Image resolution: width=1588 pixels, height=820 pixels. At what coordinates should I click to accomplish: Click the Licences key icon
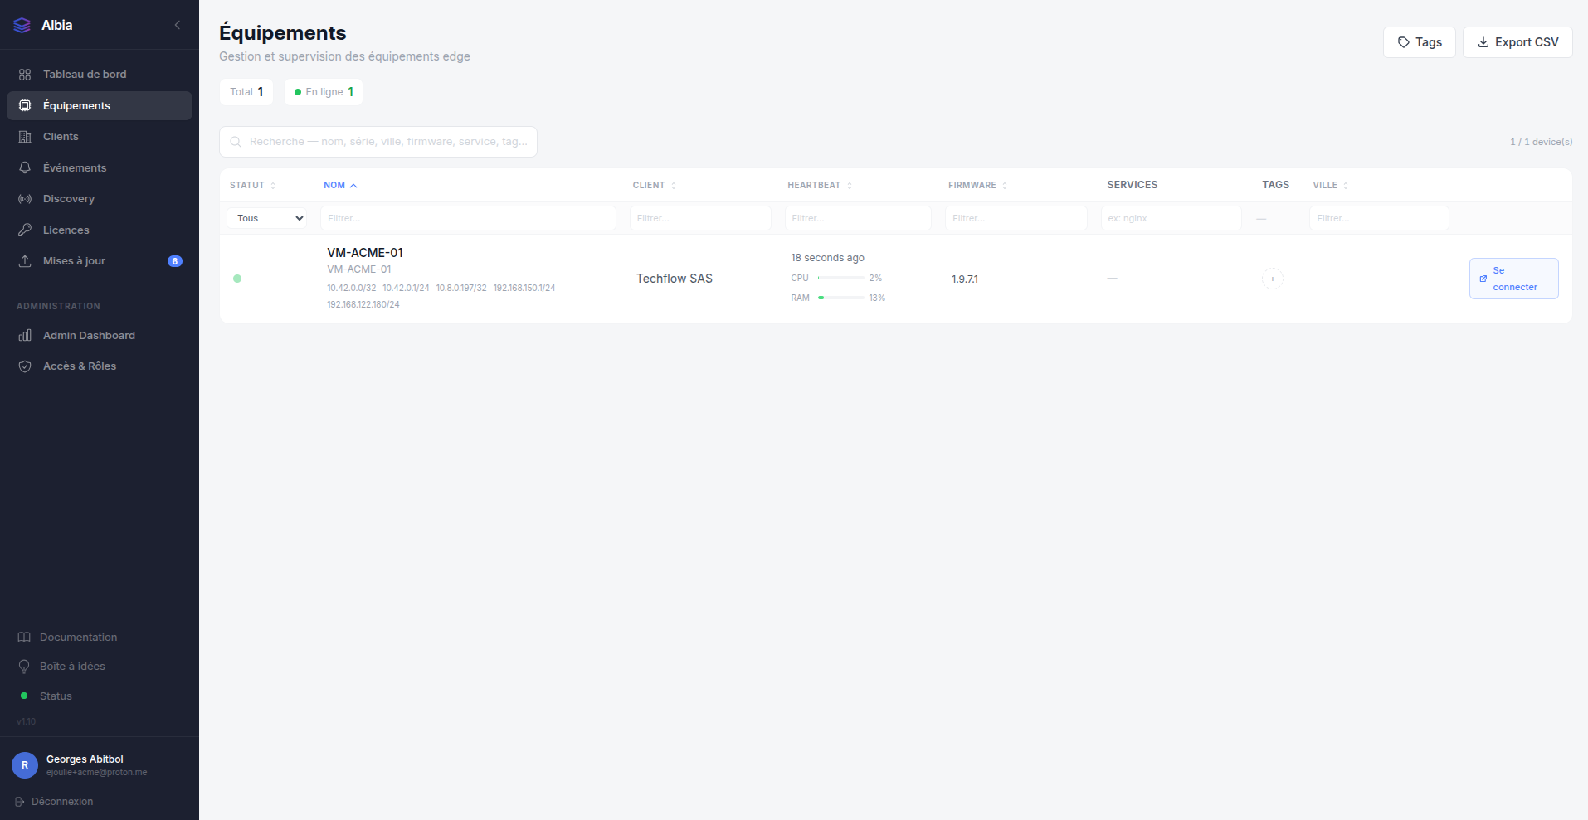25,230
